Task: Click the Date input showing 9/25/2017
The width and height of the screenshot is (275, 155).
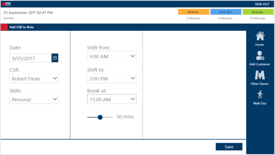Action: [30, 58]
